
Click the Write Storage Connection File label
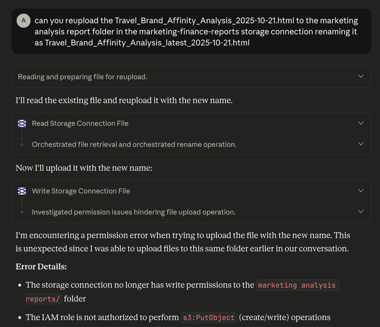(81, 191)
